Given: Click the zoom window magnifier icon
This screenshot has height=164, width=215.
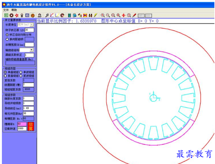Looking at the screenshot, I should (x=113, y=15).
